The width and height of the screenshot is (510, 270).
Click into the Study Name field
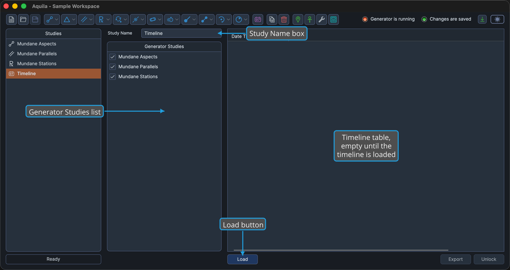pos(181,33)
